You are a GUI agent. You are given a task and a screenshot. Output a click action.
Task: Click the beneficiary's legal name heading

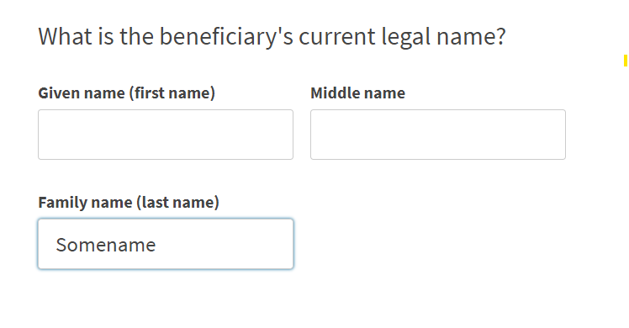coord(272,37)
